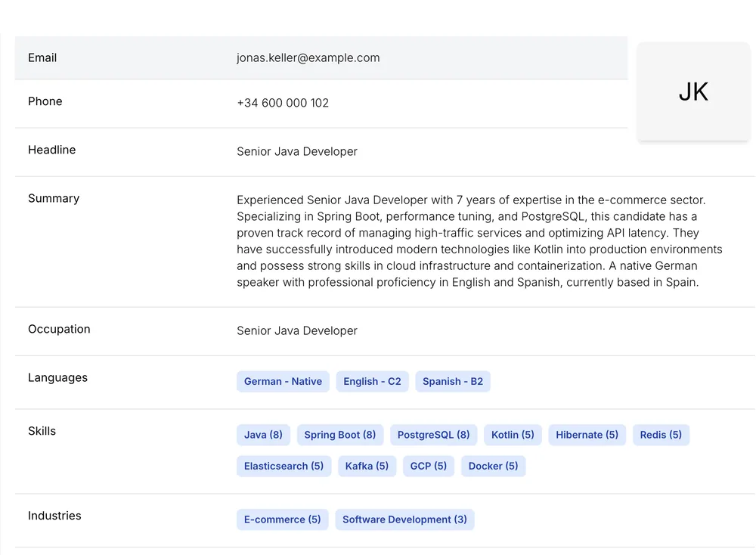This screenshot has width=756, height=555.
Task: Click the Phone field label
Action: tap(45, 101)
